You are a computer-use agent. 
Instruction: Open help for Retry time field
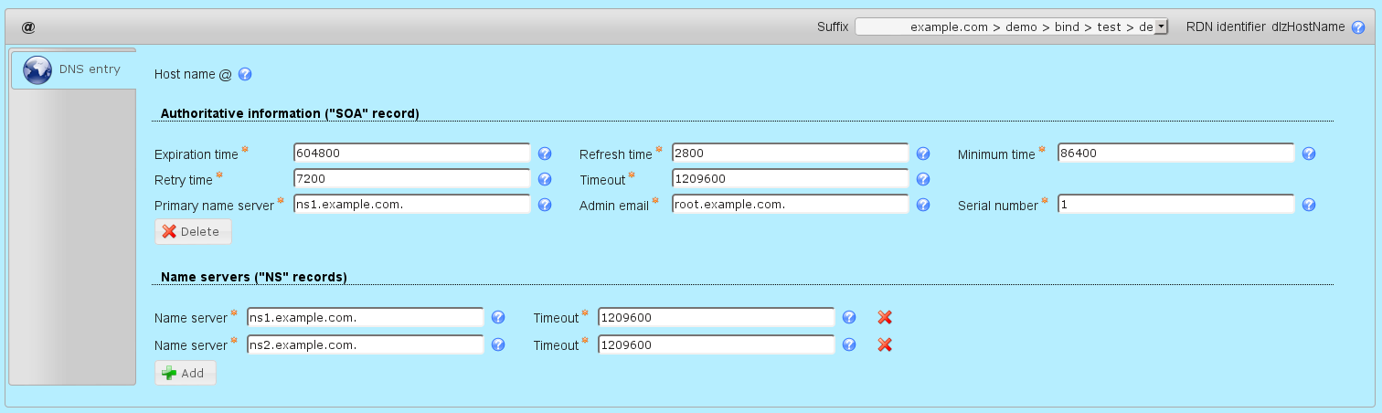click(x=545, y=180)
